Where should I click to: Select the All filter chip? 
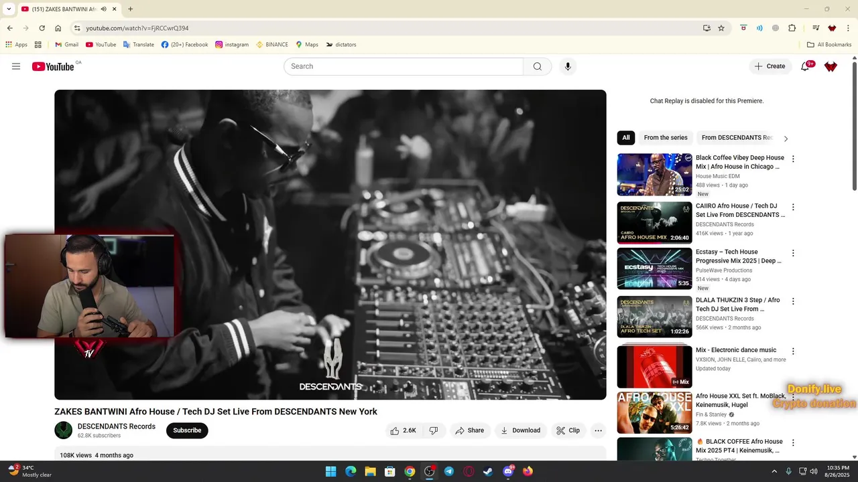point(626,138)
